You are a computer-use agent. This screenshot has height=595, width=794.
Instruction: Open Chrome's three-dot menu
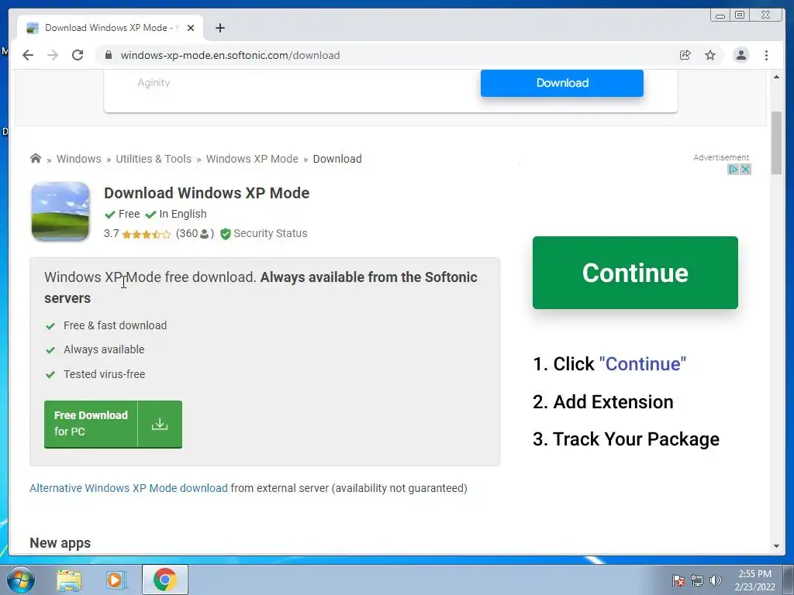[x=766, y=55]
